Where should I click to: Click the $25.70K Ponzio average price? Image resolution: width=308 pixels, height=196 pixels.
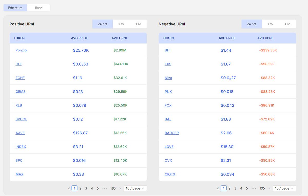[x=81, y=50]
